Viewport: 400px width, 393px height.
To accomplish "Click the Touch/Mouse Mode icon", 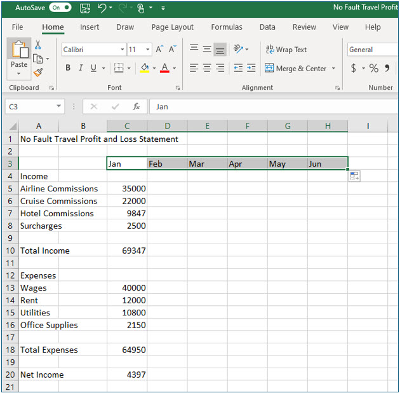I will pos(140,8).
